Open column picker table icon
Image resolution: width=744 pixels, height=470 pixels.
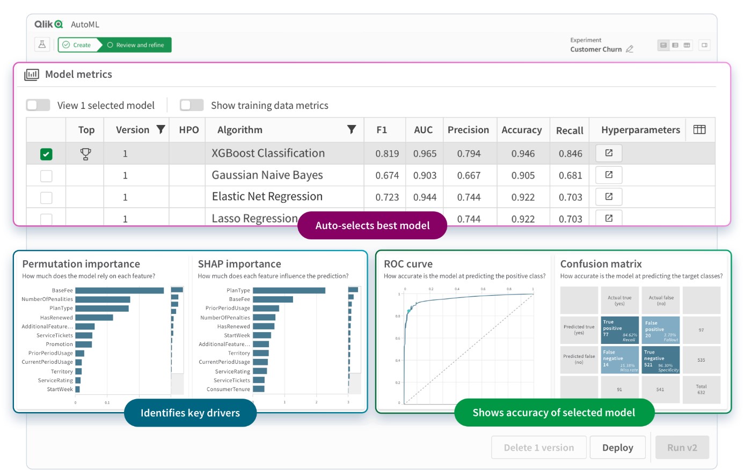[x=699, y=130]
